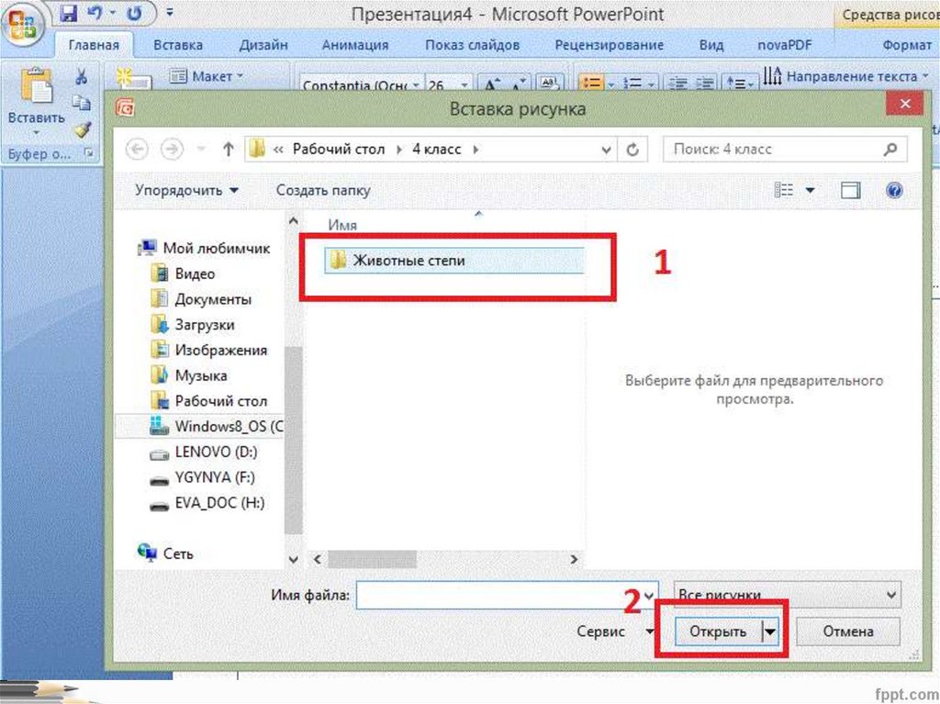Image resolution: width=940 pixels, height=704 pixels.
Task: Switch to Вставка ribbon tab
Action: tap(178, 45)
